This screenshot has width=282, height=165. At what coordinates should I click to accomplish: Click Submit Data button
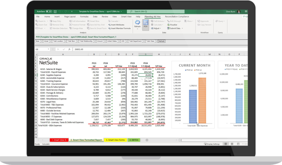point(174,28)
